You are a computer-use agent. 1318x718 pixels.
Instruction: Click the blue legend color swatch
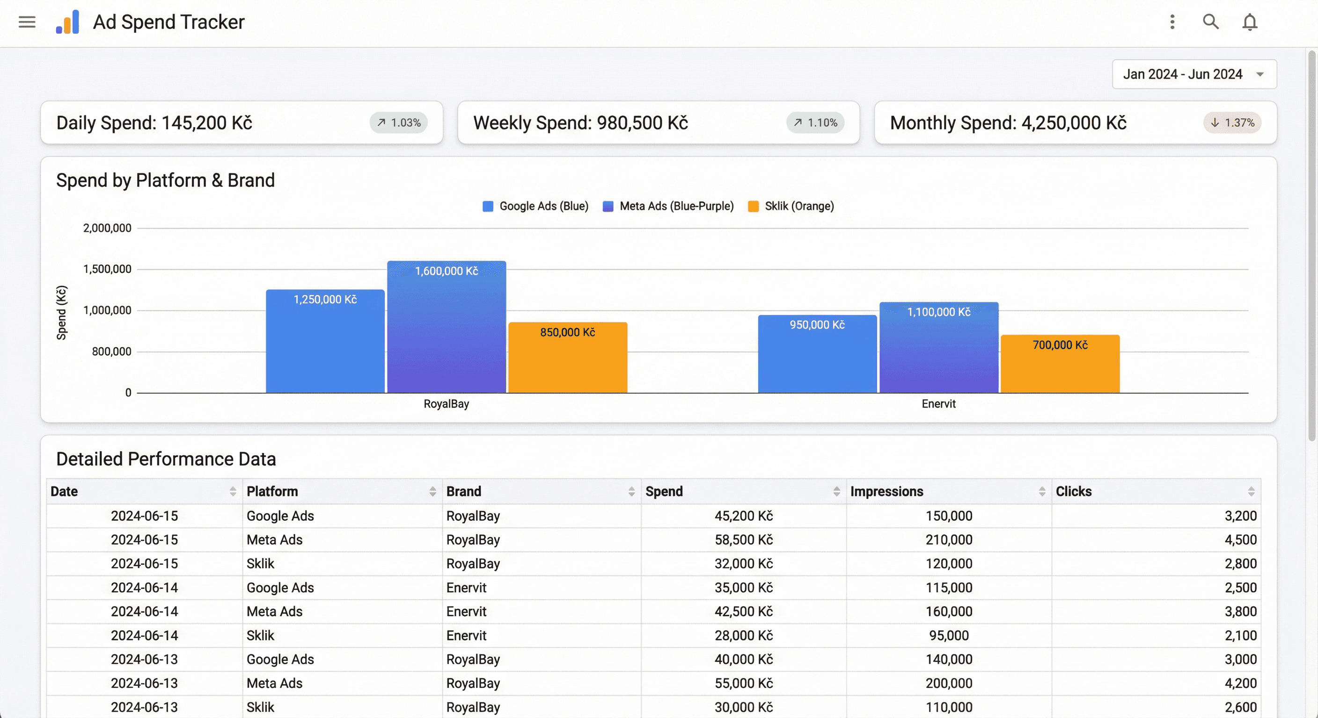[x=488, y=206]
